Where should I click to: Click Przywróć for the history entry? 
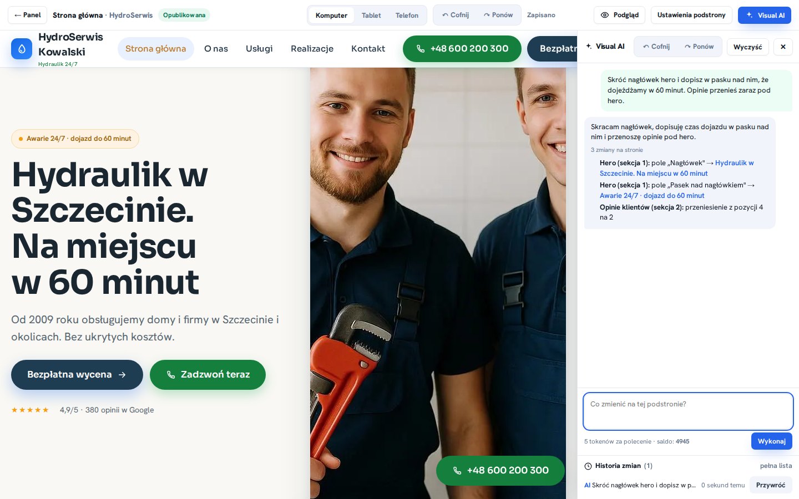[771, 485]
